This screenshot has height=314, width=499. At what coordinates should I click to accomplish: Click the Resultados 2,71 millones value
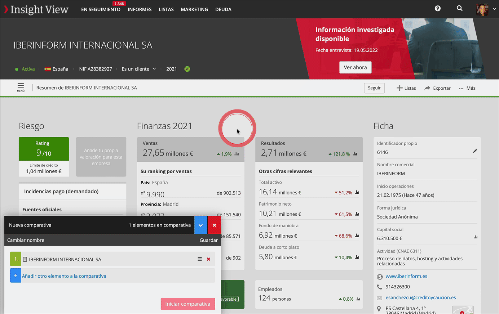[x=284, y=153]
